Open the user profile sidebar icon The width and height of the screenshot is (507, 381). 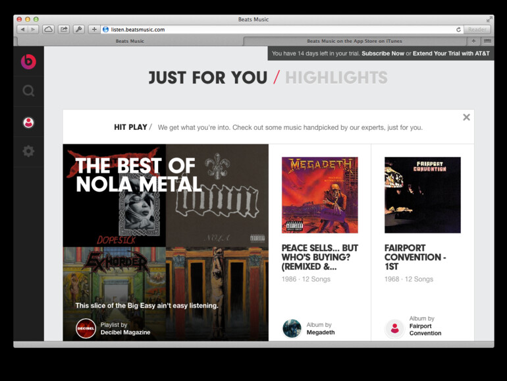(28, 123)
